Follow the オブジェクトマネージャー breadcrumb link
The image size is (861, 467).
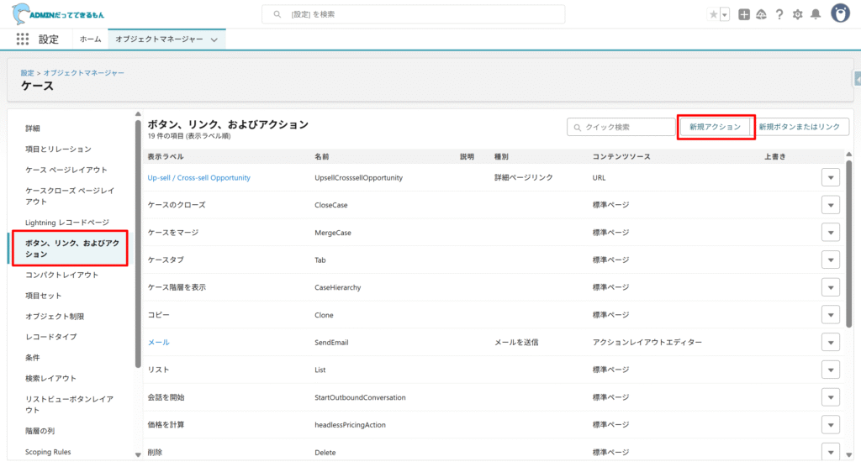pos(84,73)
